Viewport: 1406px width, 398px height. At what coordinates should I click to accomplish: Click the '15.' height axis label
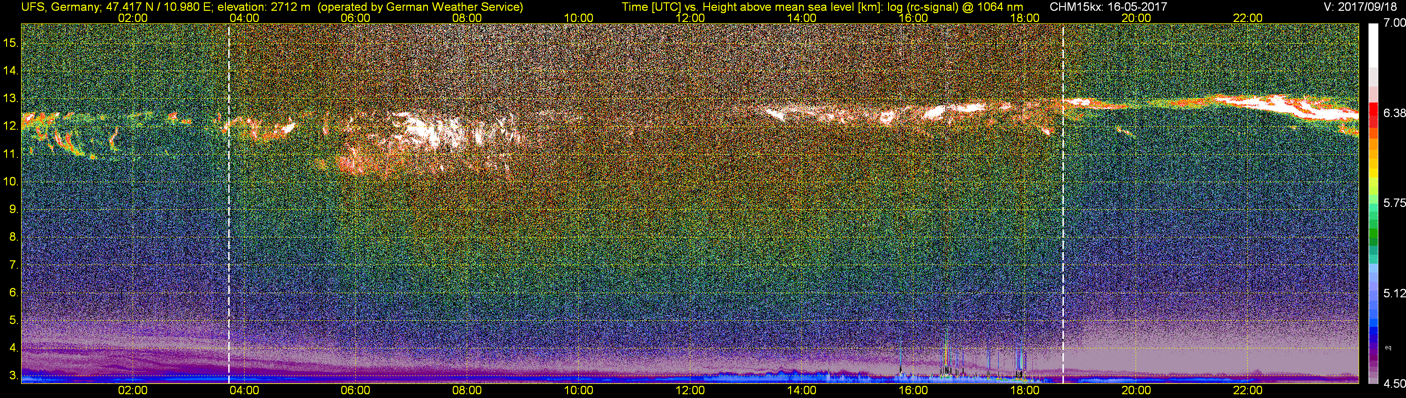coord(10,43)
